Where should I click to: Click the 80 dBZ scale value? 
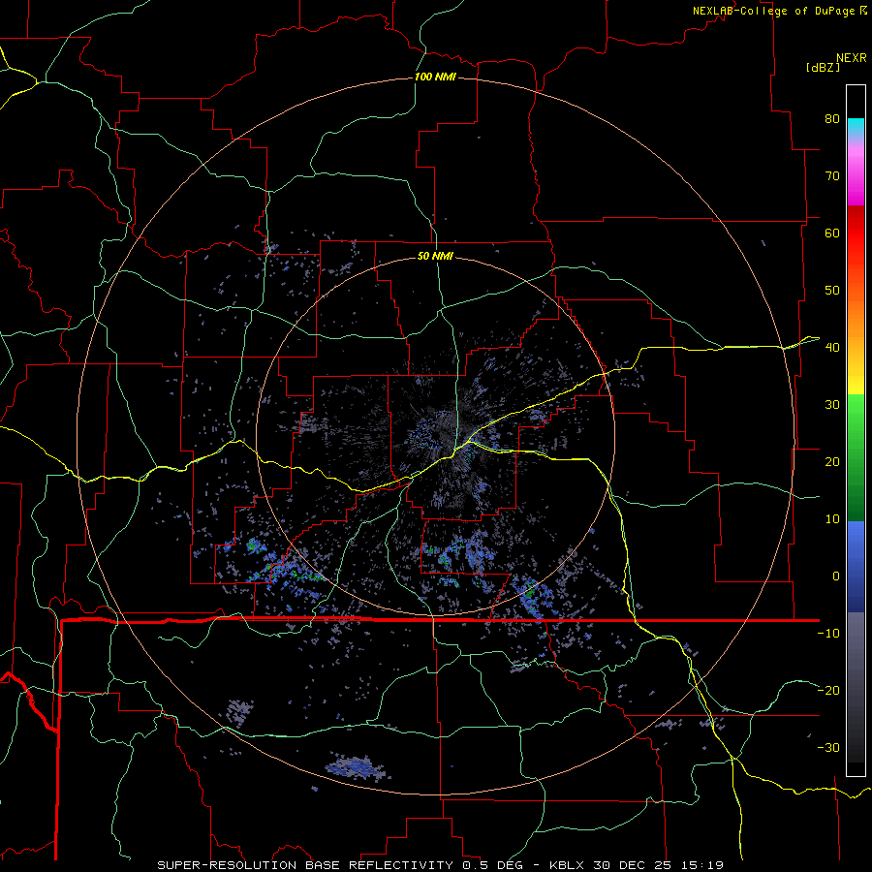click(832, 119)
